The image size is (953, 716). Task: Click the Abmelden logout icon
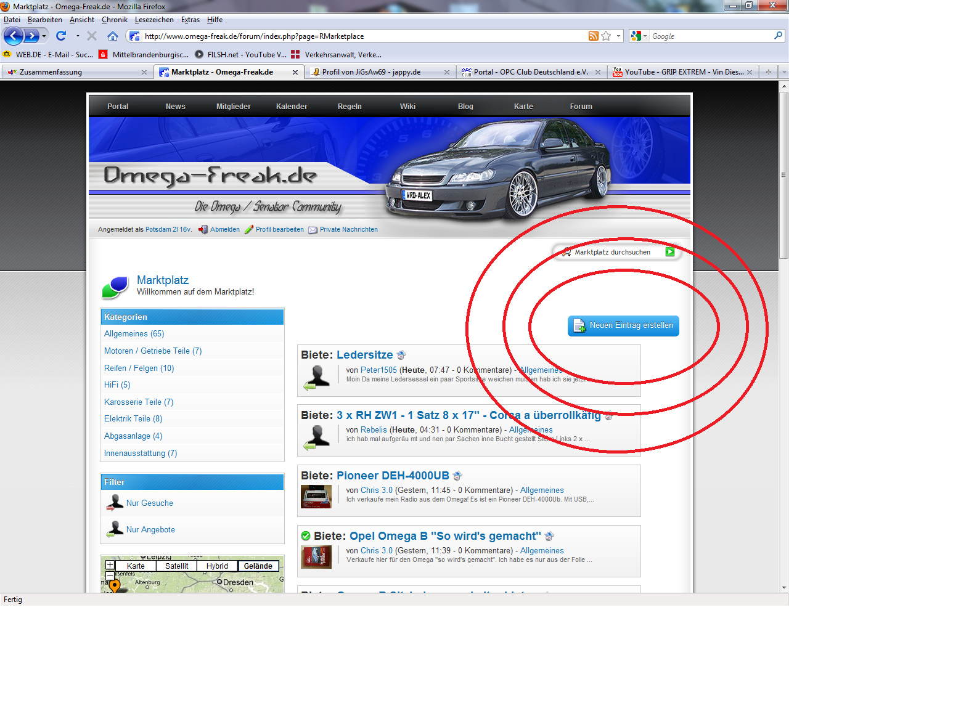pos(203,229)
